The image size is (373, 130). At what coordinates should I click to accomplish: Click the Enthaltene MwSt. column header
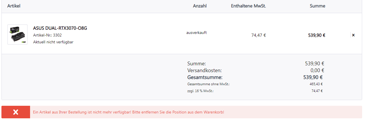[x=248, y=6]
